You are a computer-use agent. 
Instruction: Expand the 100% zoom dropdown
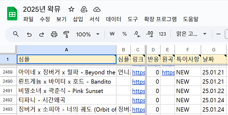click(x=98, y=34)
